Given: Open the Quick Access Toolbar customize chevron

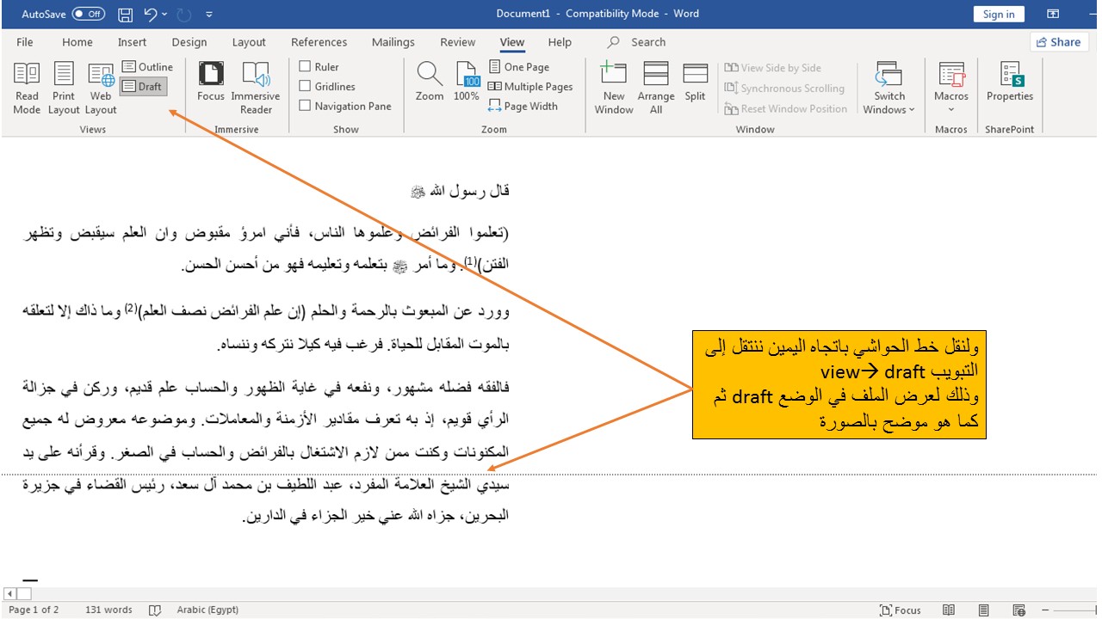Looking at the screenshot, I should pyautogui.click(x=209, y=14).
